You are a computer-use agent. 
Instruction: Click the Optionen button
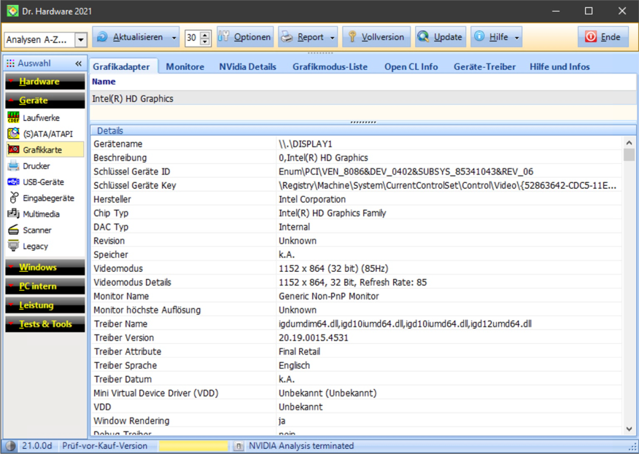[244, 37]
